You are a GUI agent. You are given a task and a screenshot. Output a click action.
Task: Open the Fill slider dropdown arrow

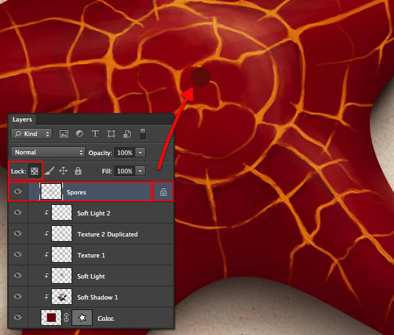point(141,171)
